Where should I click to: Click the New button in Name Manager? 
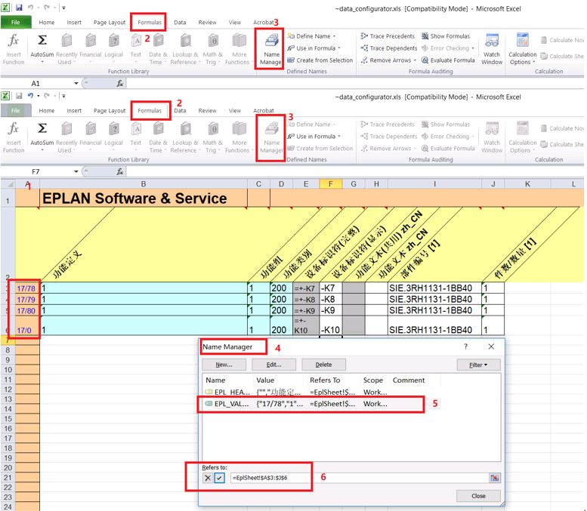(x=223, y=365)
